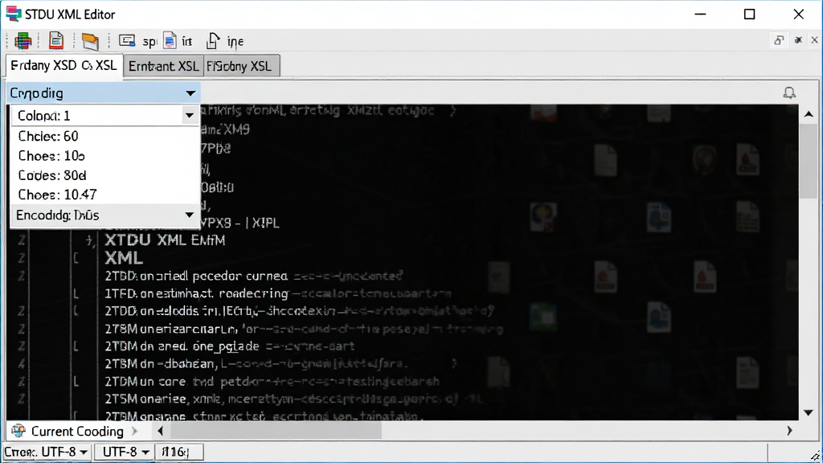The image size is (823, 463).
Task: Click the page icon beside 'ine'
Action: (212, 41)
